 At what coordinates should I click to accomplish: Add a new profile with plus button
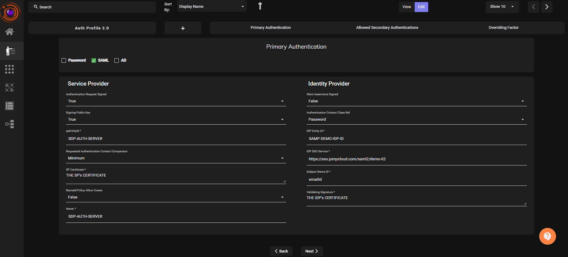coord(183,28)
